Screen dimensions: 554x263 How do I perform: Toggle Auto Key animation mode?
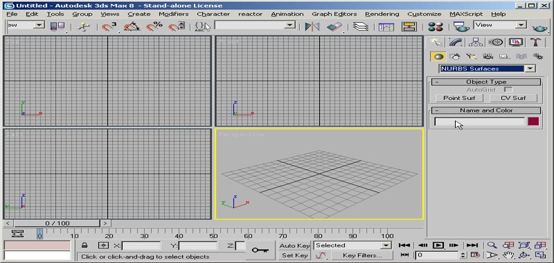pyautogui.click(x=294, y=245)
